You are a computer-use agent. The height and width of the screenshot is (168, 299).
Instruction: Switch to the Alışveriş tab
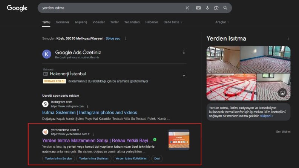pyautogui.click(x=81, y=22)
